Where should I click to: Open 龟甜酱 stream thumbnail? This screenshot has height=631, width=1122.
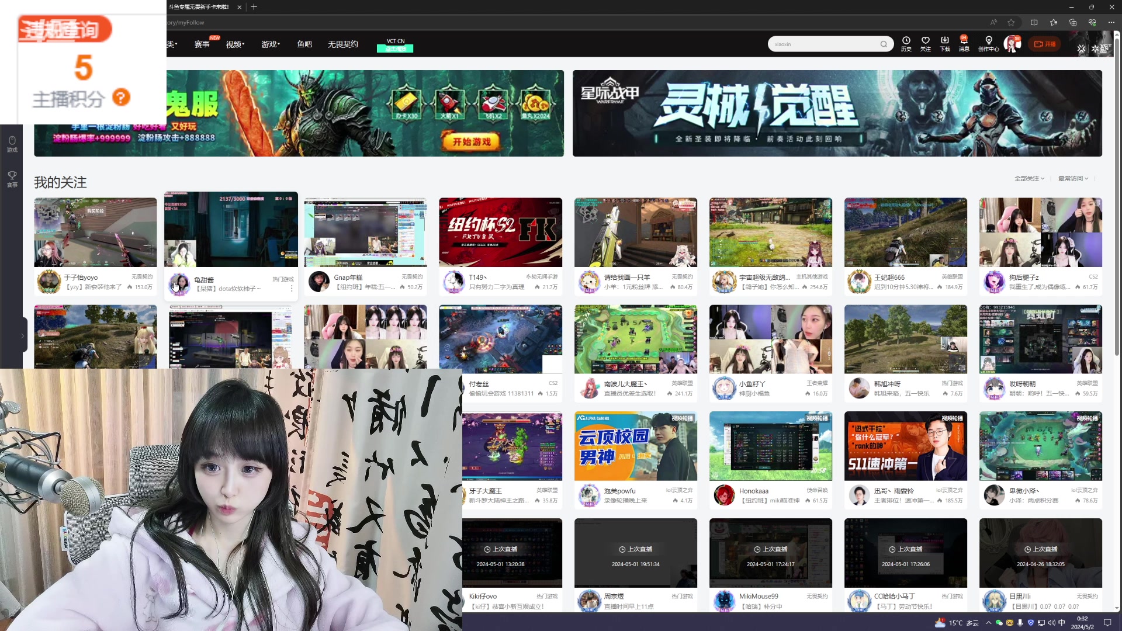[x=231, y=229]
